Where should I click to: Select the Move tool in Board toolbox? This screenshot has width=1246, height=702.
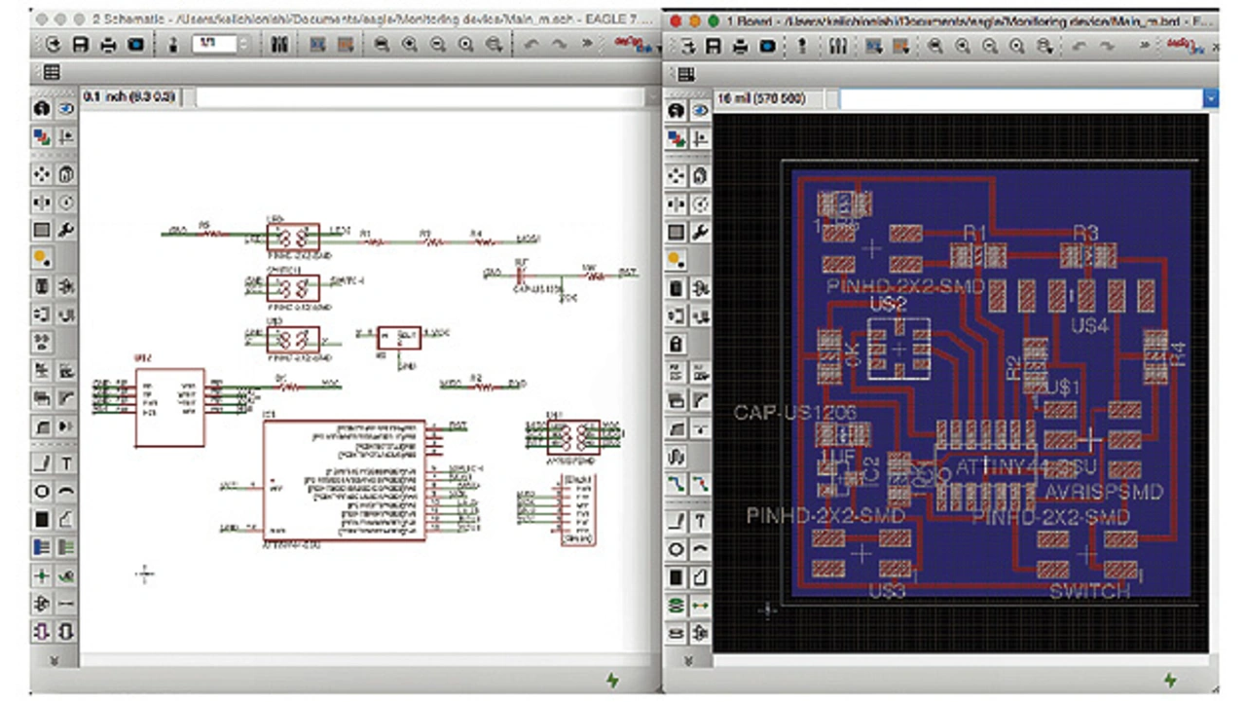point(677,176)
